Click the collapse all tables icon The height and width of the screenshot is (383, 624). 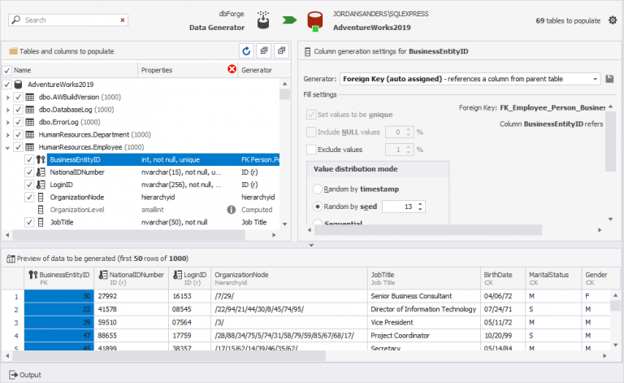pos(281,51)
